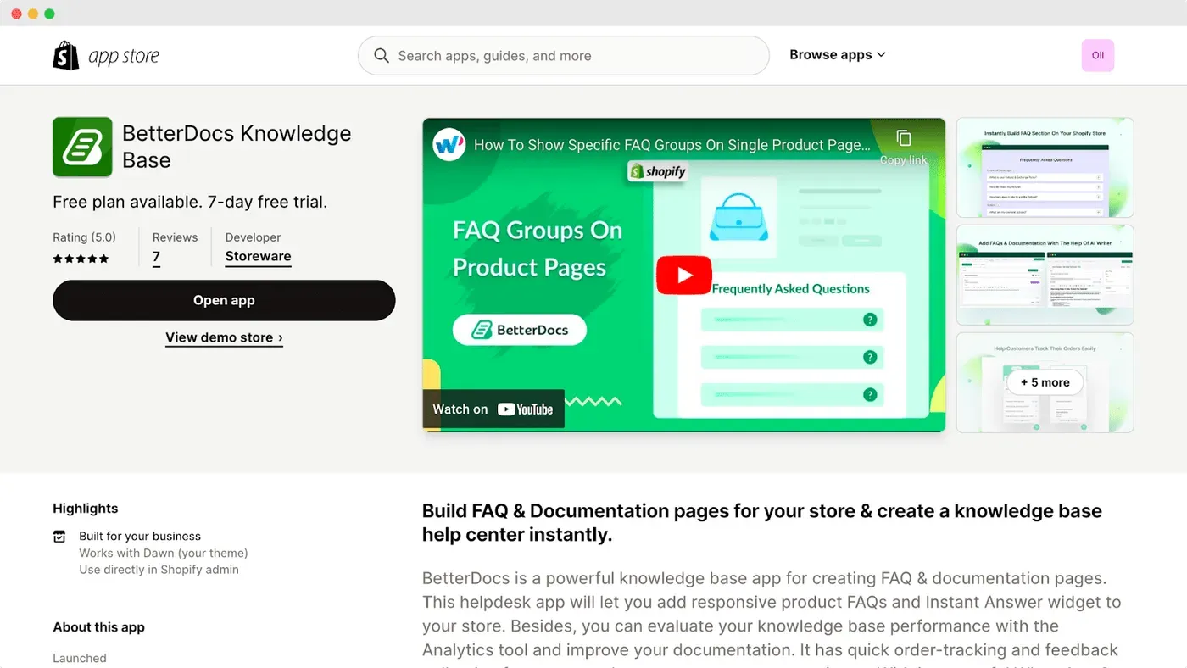The image size is (1187, 668).
Task: Click the Launched label
Action: [80, 659]
